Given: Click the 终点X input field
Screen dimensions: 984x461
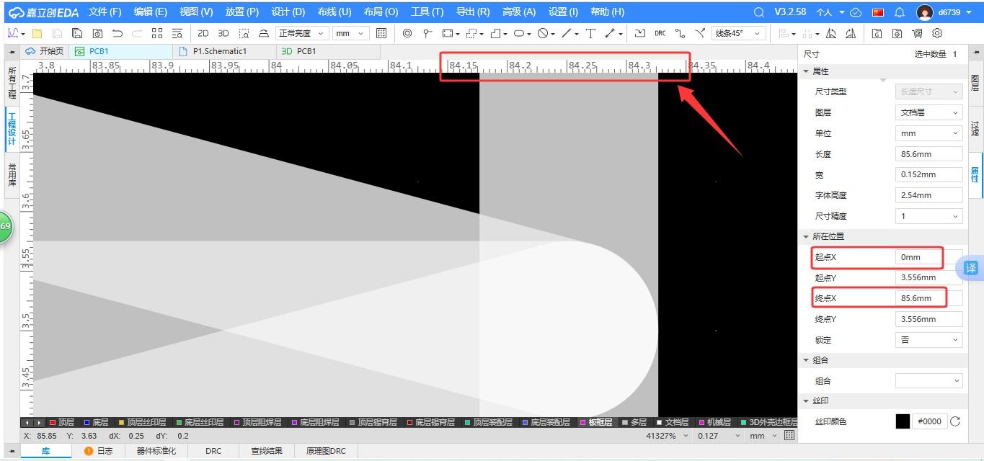Looking at the screenshot, I should [929, 298].
